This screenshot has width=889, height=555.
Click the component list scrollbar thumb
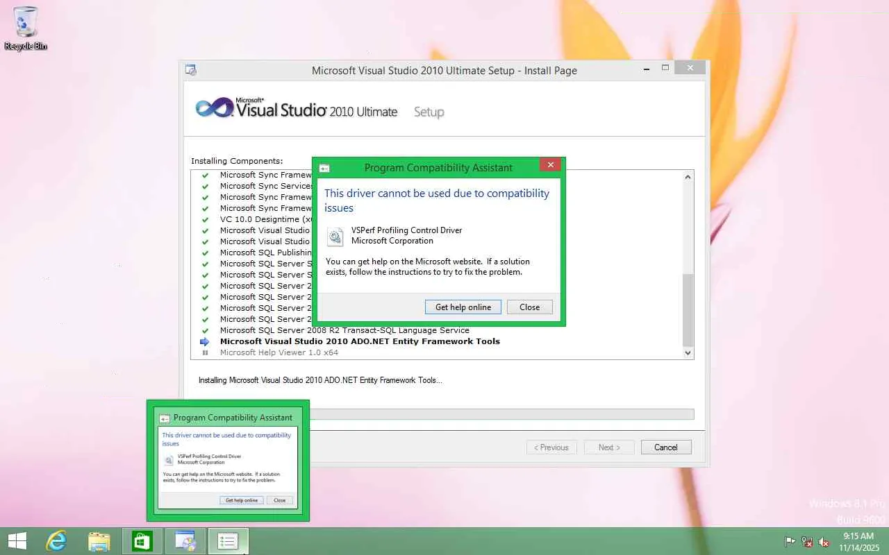(688, 310)
